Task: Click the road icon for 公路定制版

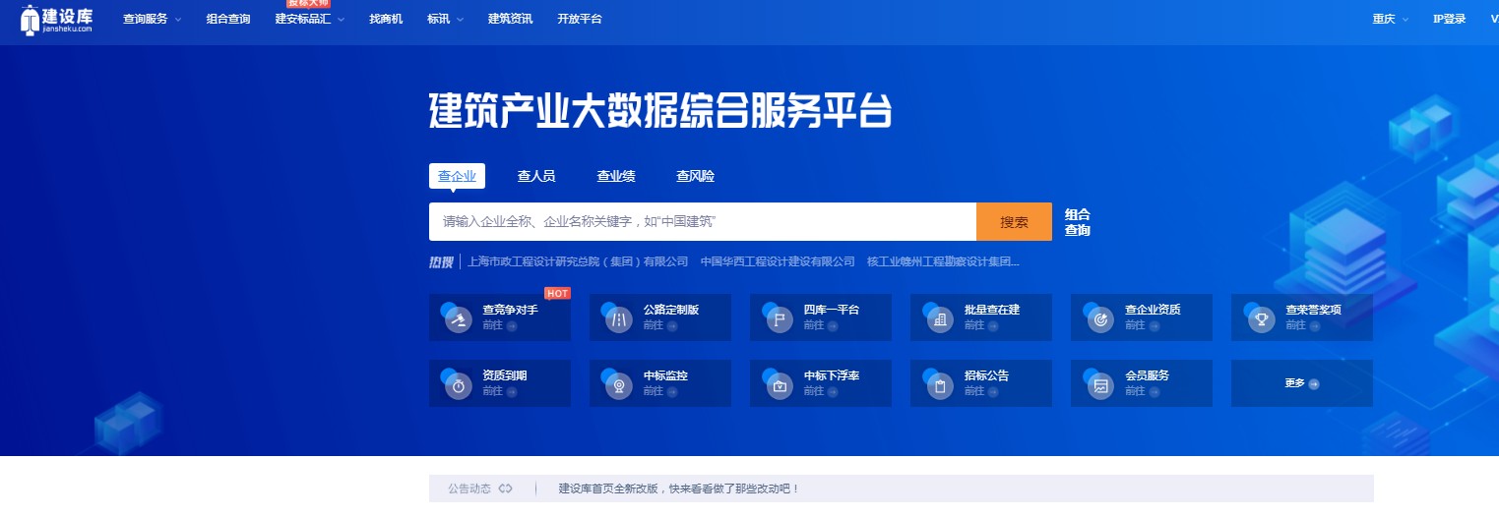Action: pyautogui.click(x=618, y=320)
